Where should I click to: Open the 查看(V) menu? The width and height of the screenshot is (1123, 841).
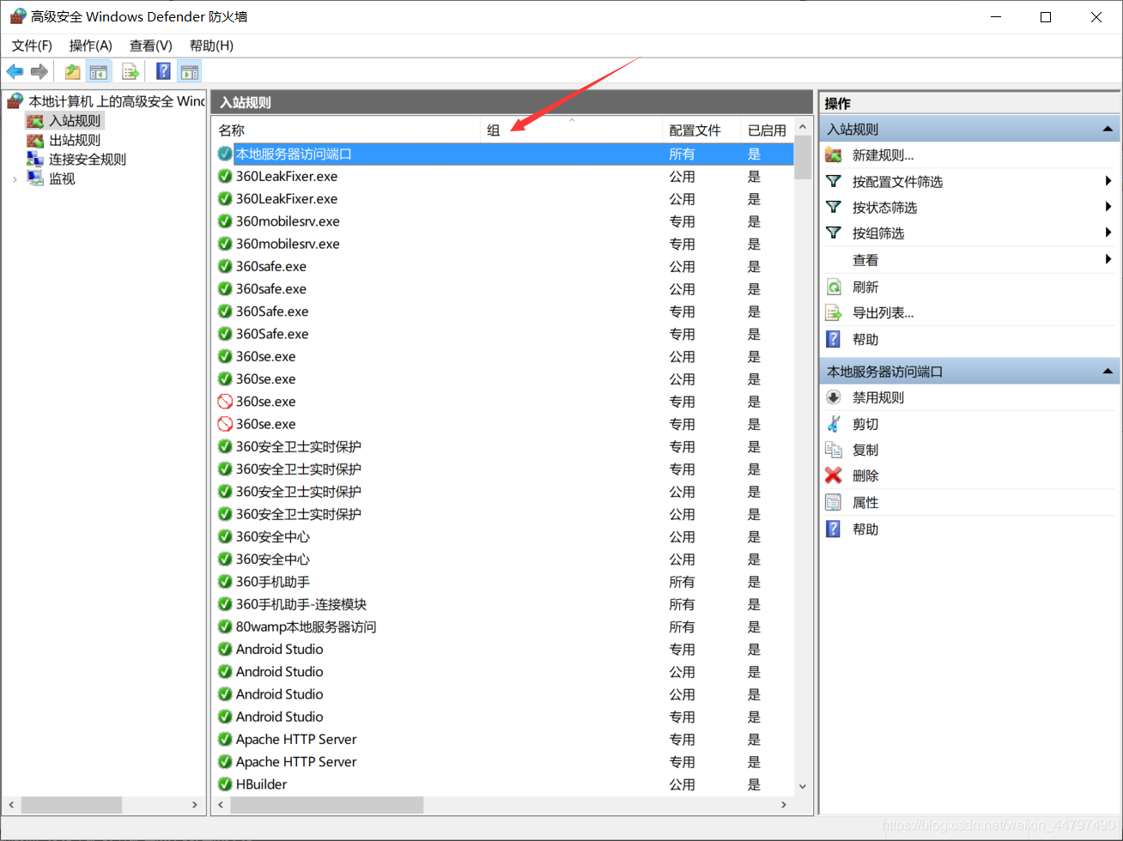click(151, 45)
